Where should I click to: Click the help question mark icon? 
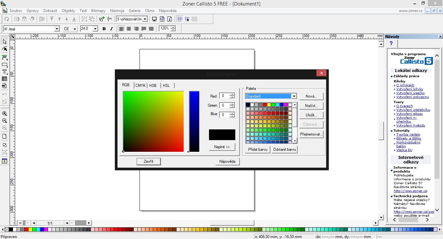pos(391,43)
